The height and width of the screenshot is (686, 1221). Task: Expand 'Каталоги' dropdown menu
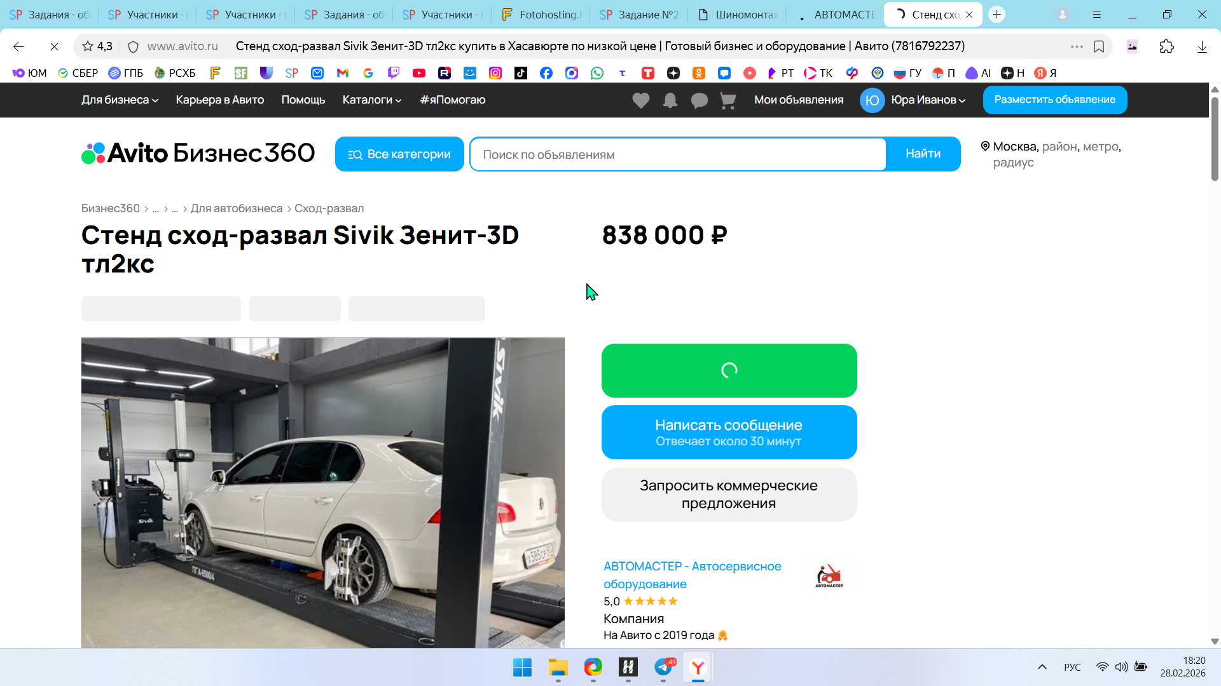[x=371, y=100]
